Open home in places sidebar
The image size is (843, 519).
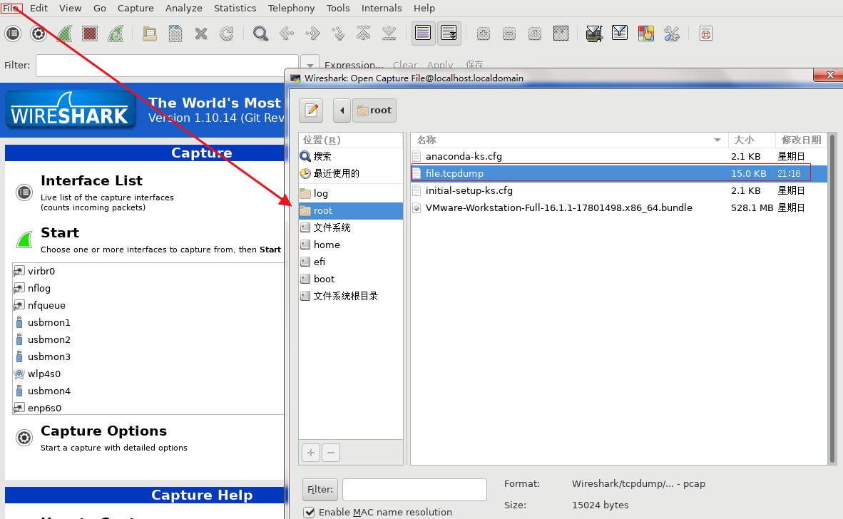point(350,245)
